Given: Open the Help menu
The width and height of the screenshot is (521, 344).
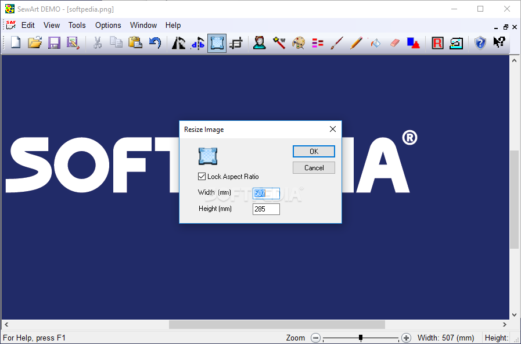Looking at the screenshot, I should point(173,25).
